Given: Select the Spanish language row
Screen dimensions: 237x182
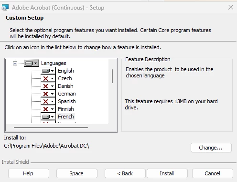Looking at the screenshot, I should (x=67, y=101).
